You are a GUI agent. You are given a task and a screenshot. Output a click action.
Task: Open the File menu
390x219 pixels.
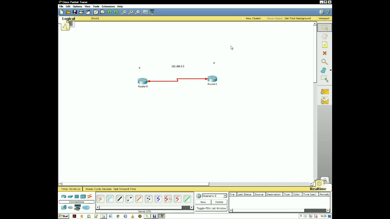(x=61, y=6)
